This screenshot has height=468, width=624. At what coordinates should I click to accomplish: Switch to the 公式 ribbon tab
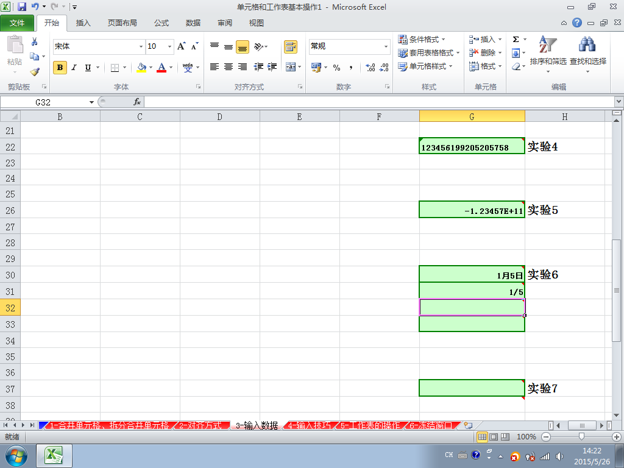pos(161,23)
